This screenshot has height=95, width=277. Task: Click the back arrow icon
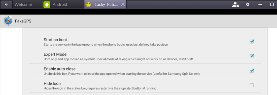6,4
